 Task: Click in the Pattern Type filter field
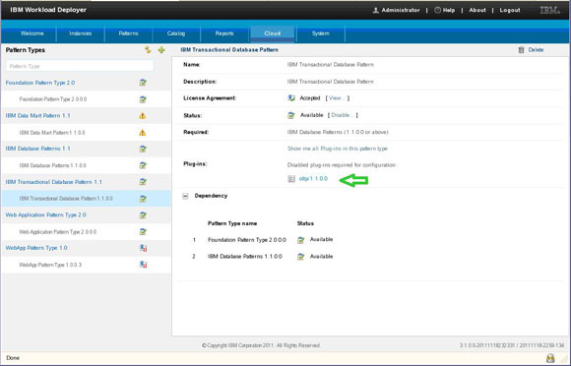tap(80, 66)
